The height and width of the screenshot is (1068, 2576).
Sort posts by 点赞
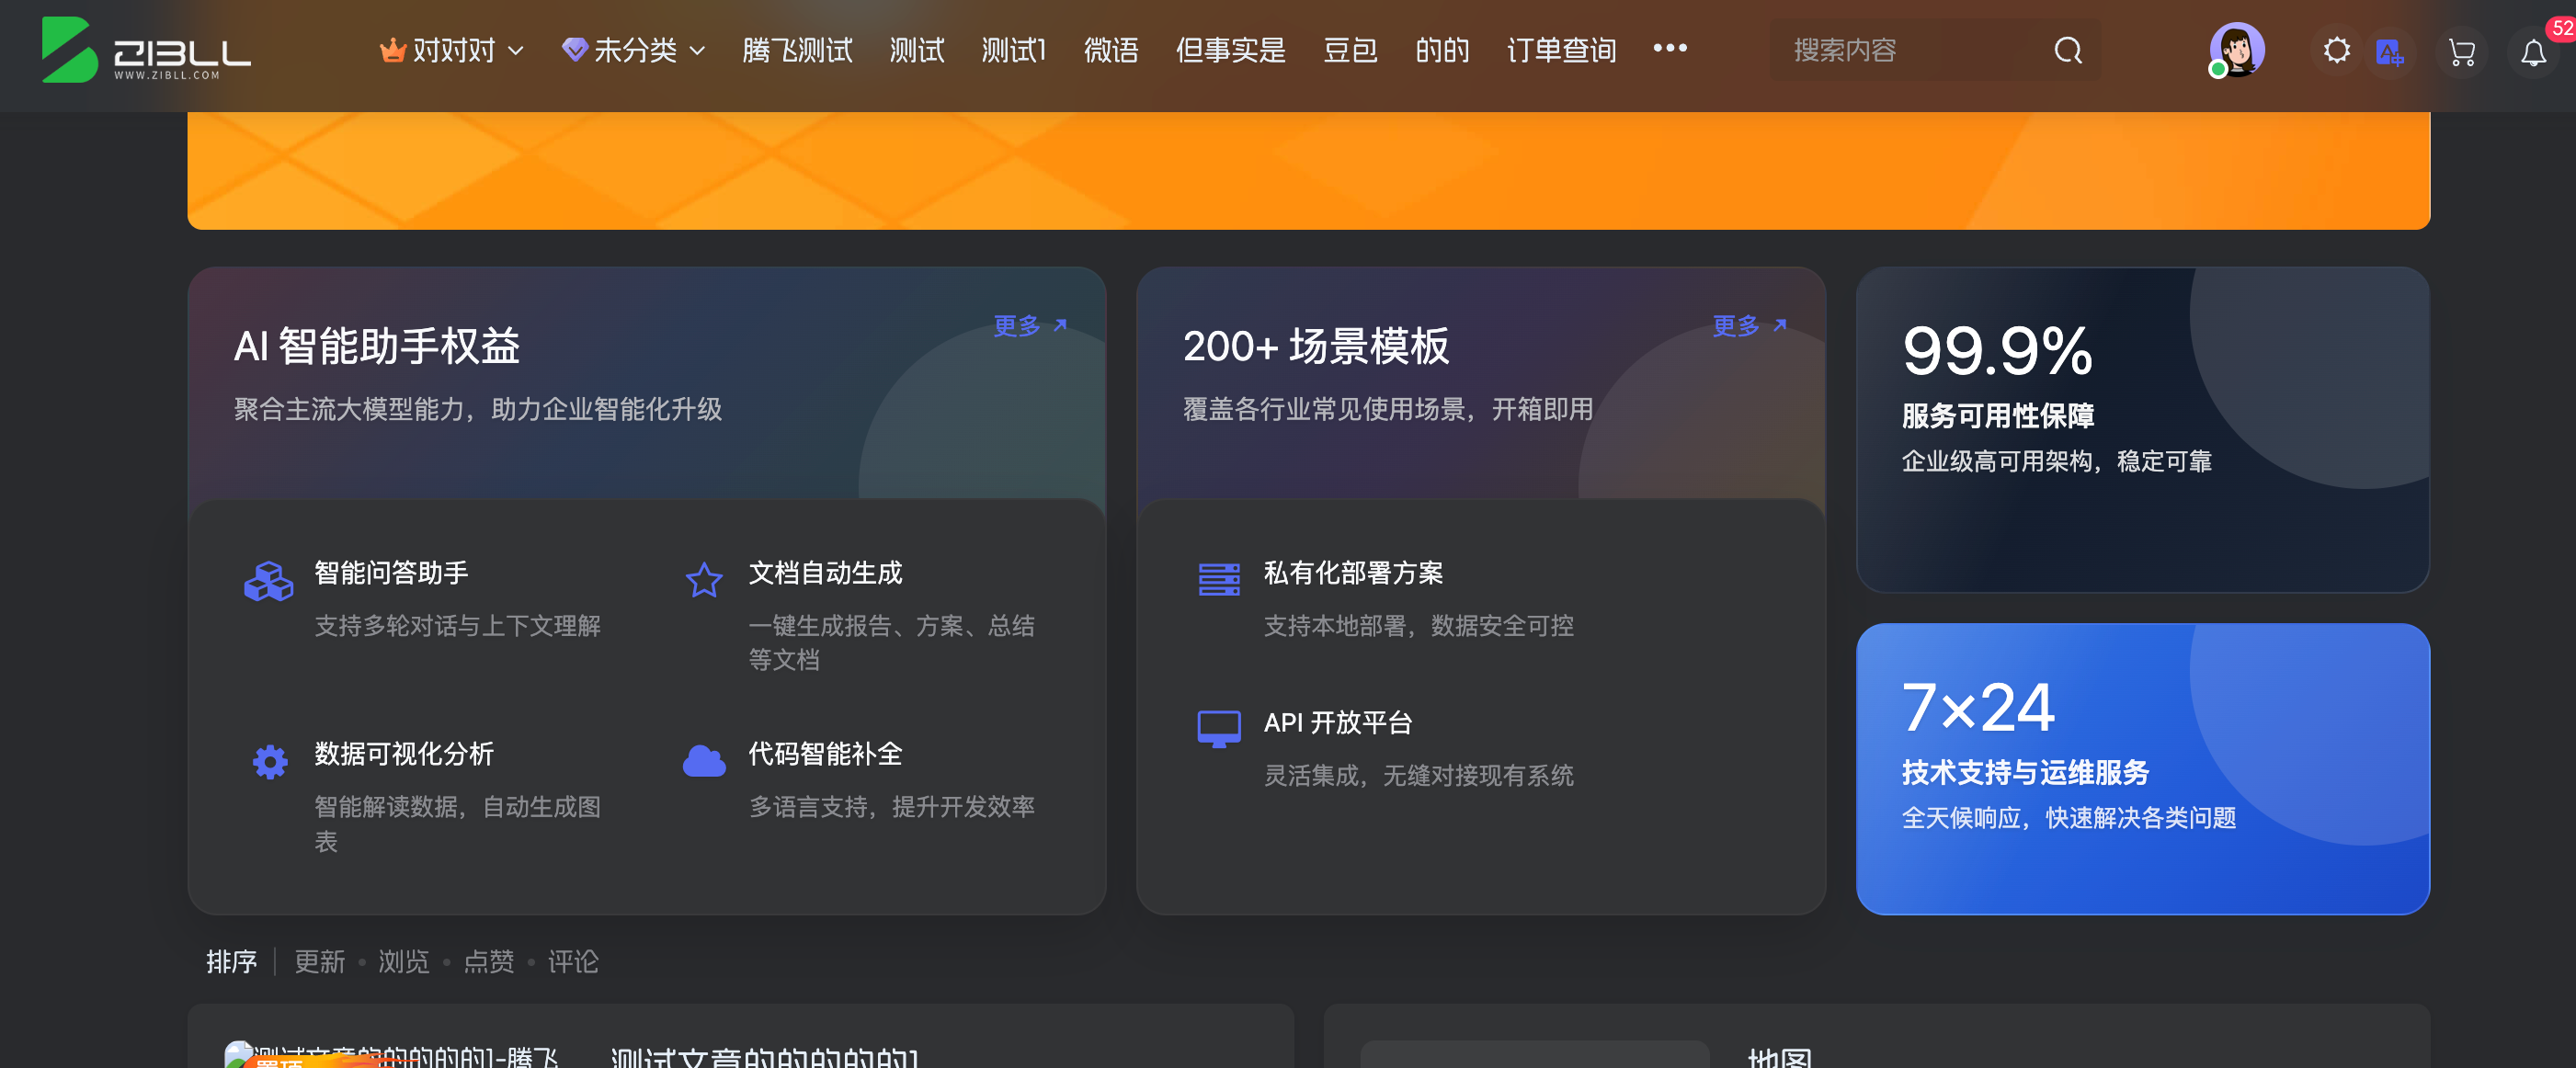coord(488,962)
